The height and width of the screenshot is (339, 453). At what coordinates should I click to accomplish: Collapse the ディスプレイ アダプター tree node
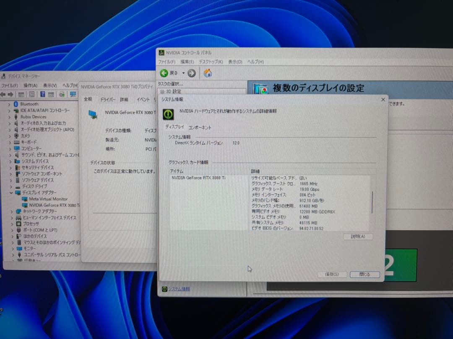[x=11, y=193]
